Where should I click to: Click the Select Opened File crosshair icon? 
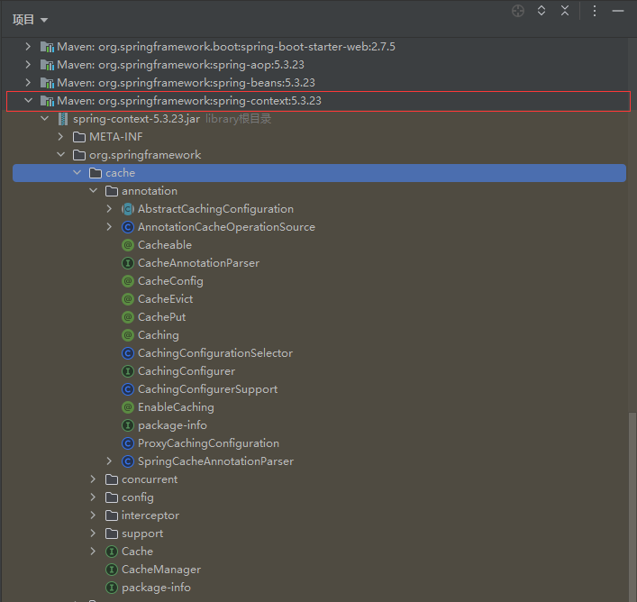pos(518,11)
